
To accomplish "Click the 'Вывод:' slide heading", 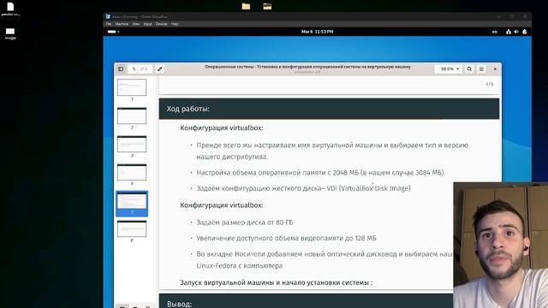I will coord(179,304).
